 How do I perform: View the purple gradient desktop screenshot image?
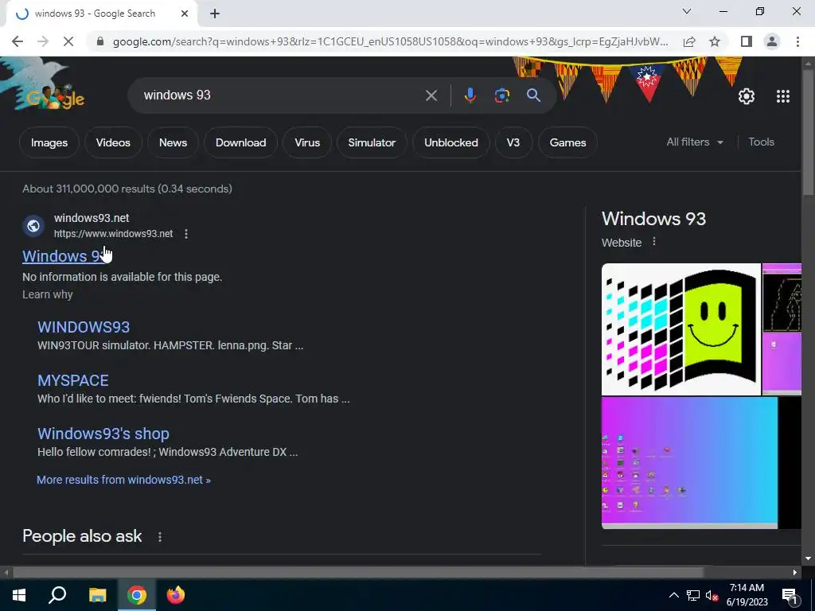coord(689,462)
